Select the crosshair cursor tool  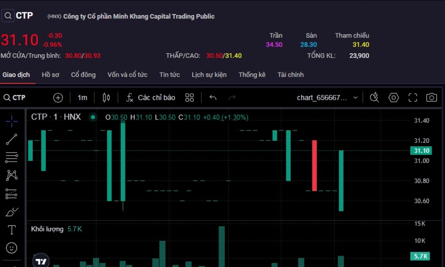12,121
